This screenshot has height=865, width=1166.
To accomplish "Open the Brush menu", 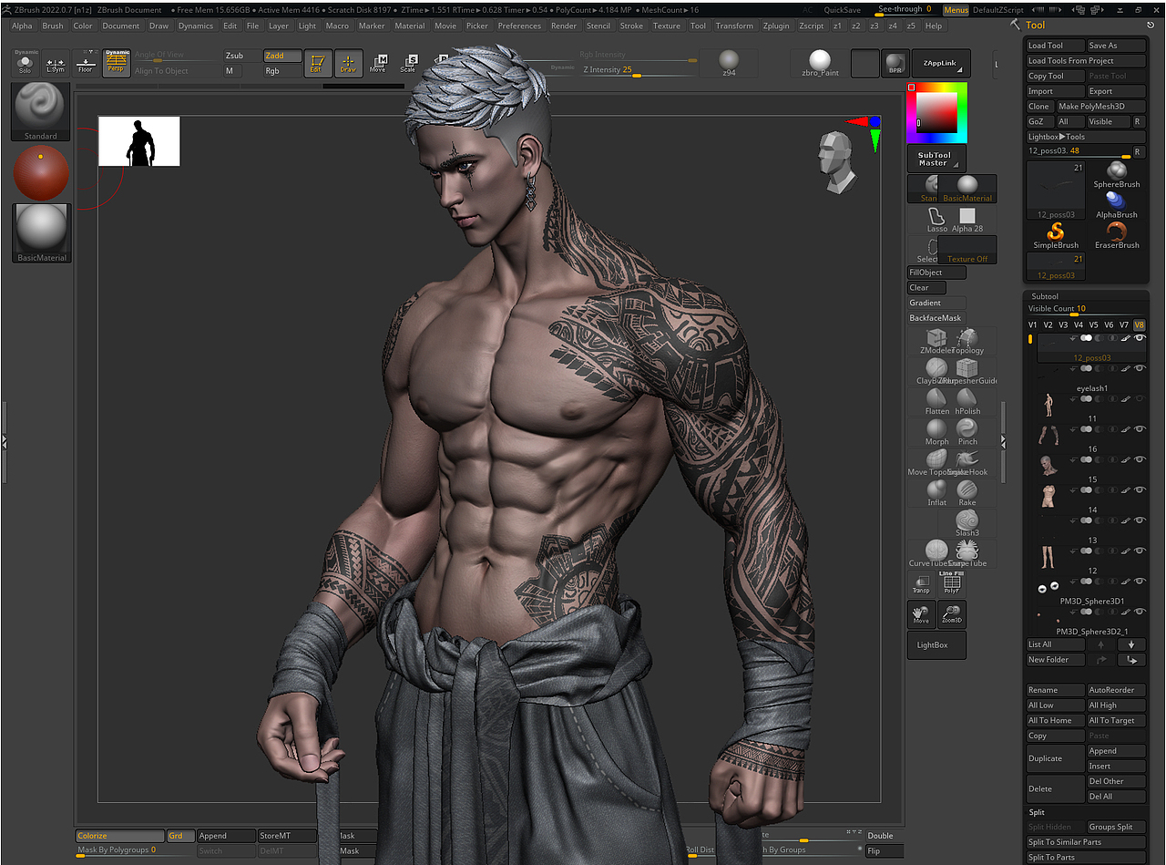I will point(53,26).
